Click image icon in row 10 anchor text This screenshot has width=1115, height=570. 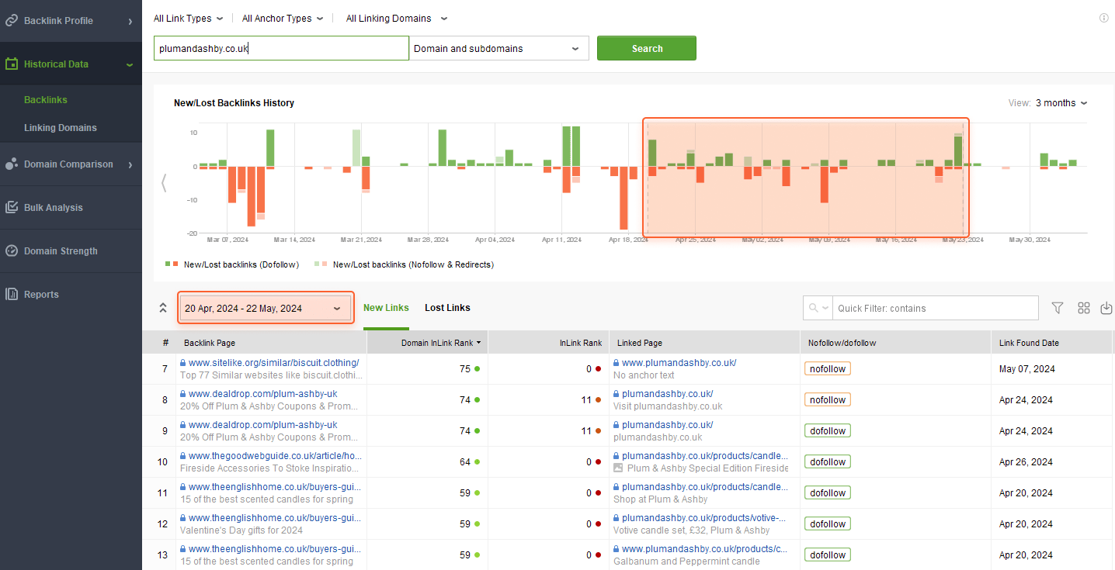tap(618, 468)
